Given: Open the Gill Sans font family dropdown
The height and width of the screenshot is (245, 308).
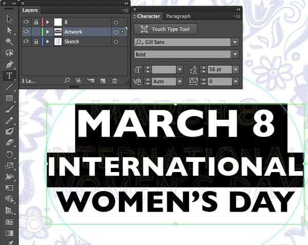Looking at the screenshot, I should point(235,42).
